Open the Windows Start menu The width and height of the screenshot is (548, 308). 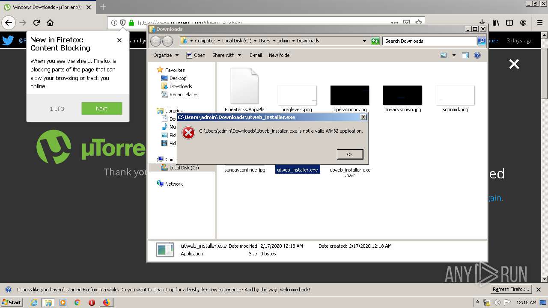12,302
